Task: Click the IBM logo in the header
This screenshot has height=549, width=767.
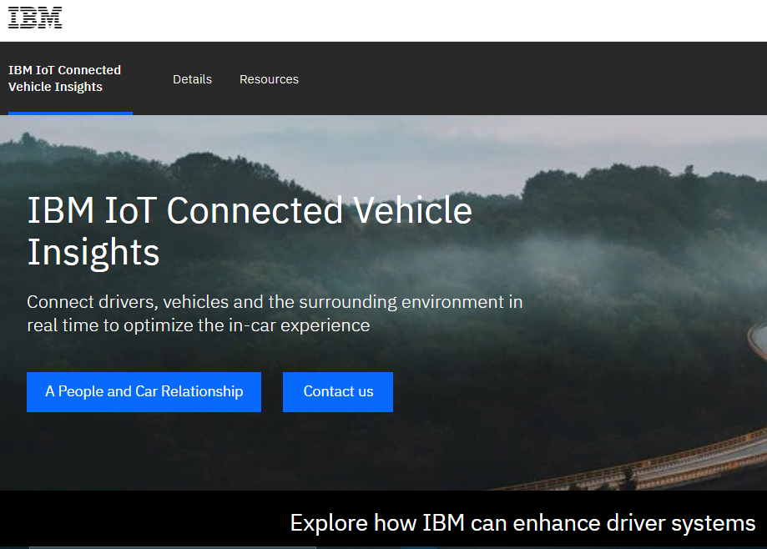Action: coord(35,18)
